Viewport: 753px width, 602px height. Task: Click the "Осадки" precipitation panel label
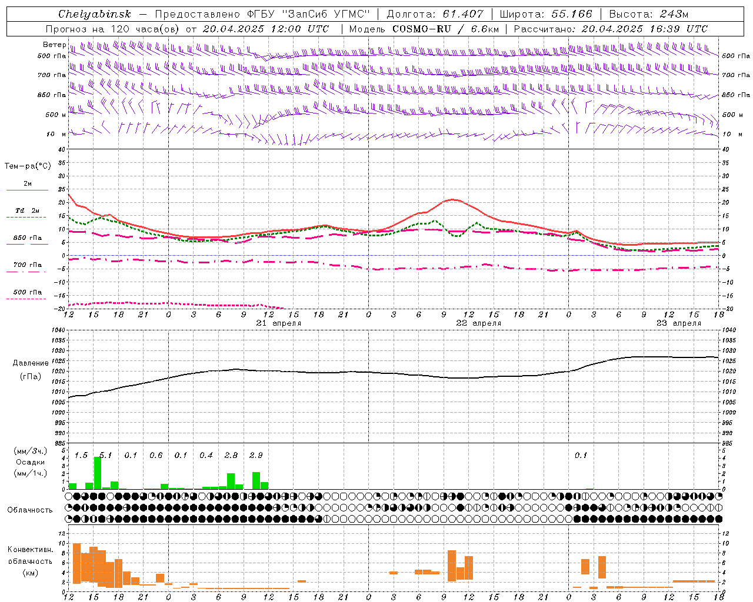pos(30,462)
